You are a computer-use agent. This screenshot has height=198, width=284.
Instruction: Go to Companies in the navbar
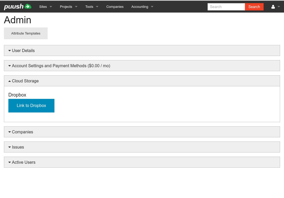(x=115, y=7)
